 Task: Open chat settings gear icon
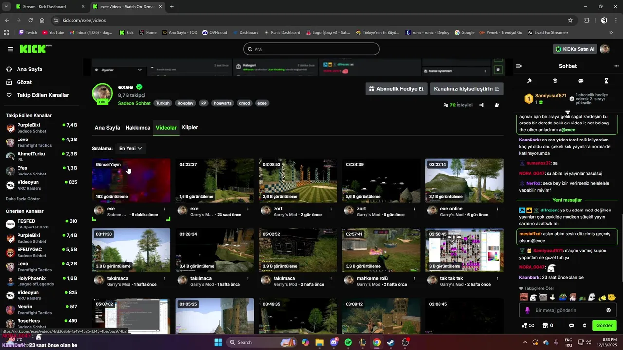click(x=585, y=325)
